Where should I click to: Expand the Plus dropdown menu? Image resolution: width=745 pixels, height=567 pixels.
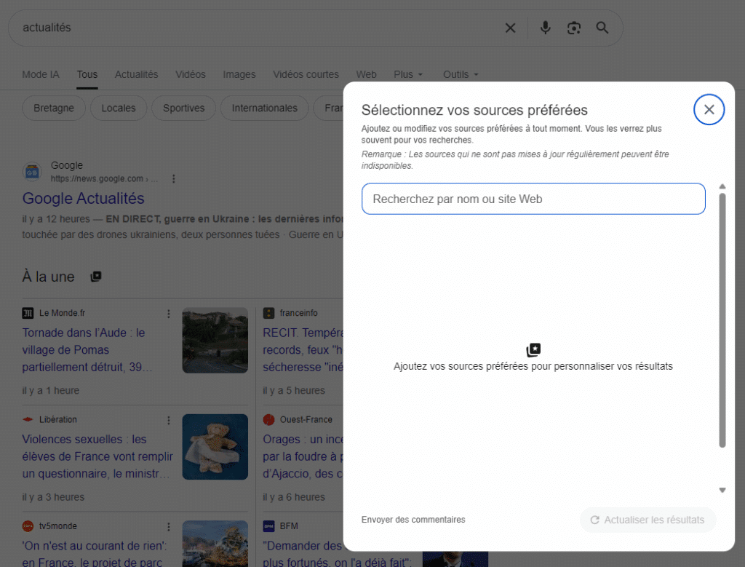coord(408,75)
